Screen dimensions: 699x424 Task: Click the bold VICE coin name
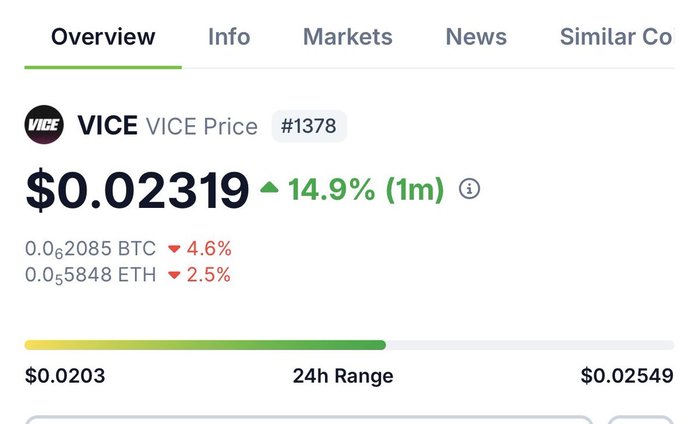pos(107,126)
